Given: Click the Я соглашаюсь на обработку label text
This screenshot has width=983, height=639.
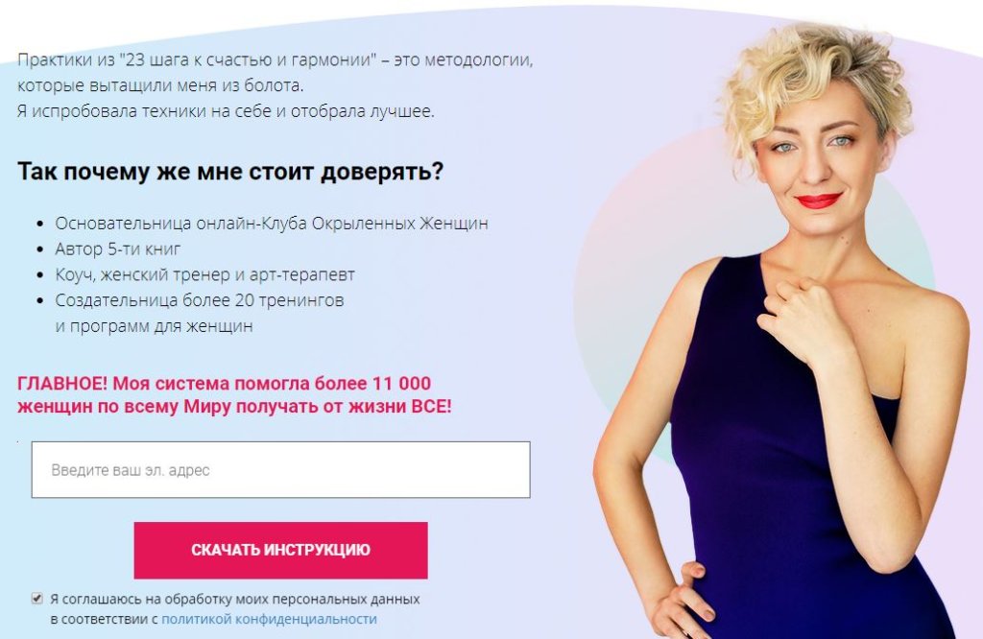Looking at the screenshot, I should (x=235, y=599).
